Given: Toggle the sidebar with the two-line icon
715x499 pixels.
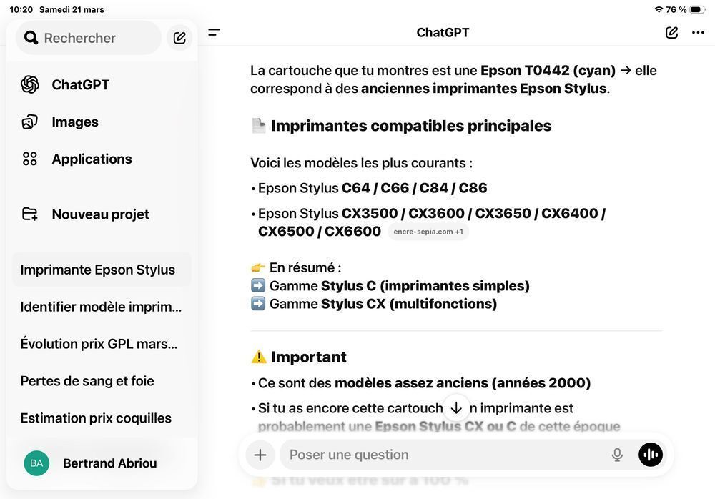Looking at the screenshot, I should (214, 32).
